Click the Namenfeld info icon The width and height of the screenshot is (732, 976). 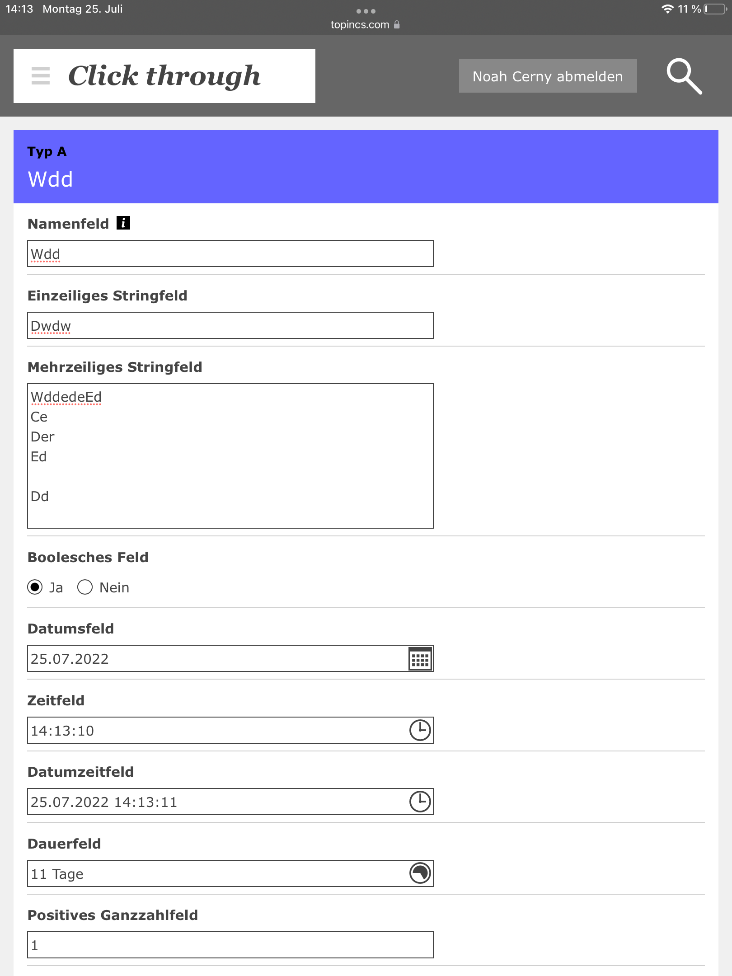123,223
